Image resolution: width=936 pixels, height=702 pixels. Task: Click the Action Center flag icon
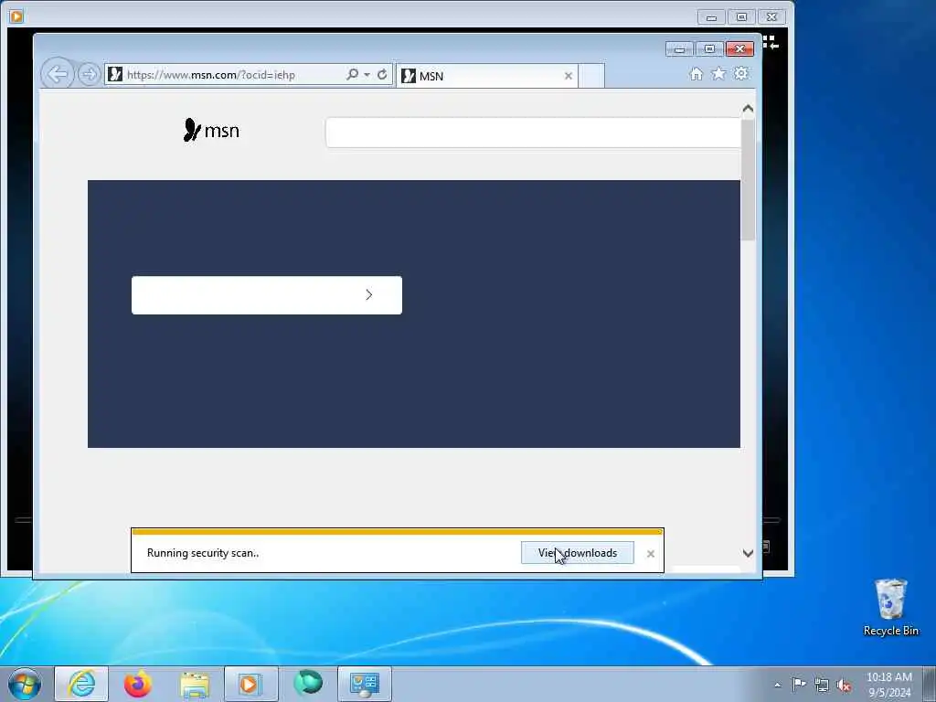(799, 684)
